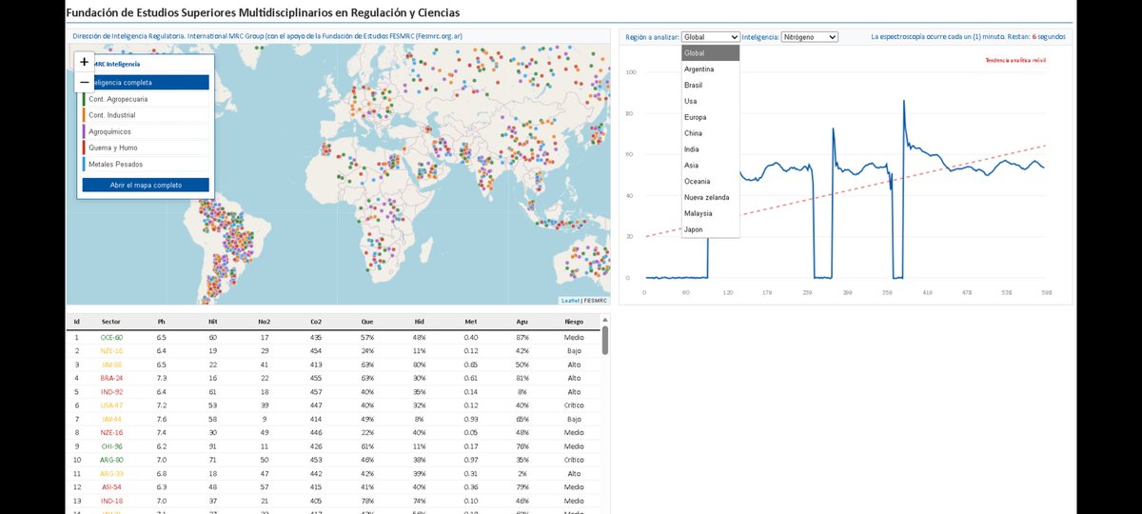
Task: Click the MRC Inteligencia panel heading
Action: pyautogui.click(x=116, y=63)
